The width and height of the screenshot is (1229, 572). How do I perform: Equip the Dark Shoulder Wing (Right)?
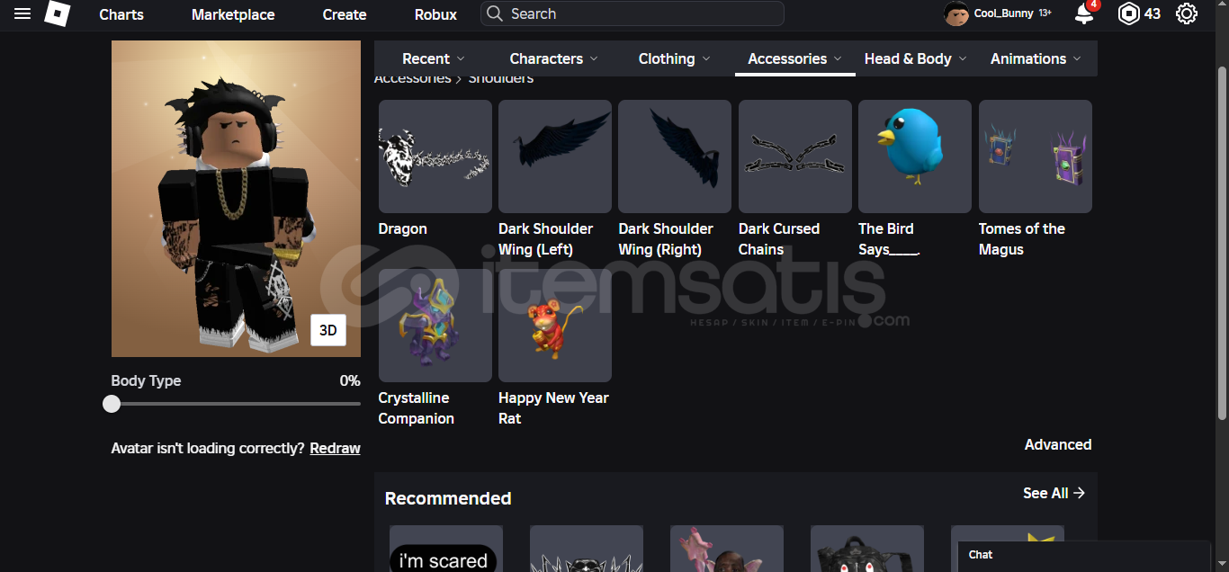[675, 156]
